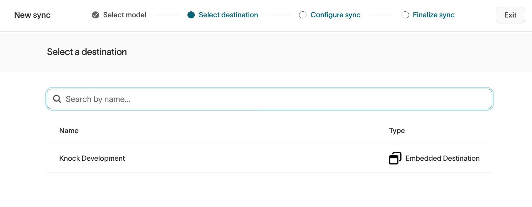532x207 pixels.
Task: Open the Configure sync step
Action: (x=335, y=15)
